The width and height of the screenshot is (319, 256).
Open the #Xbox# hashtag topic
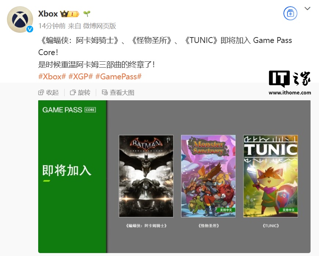coord(52,76)
